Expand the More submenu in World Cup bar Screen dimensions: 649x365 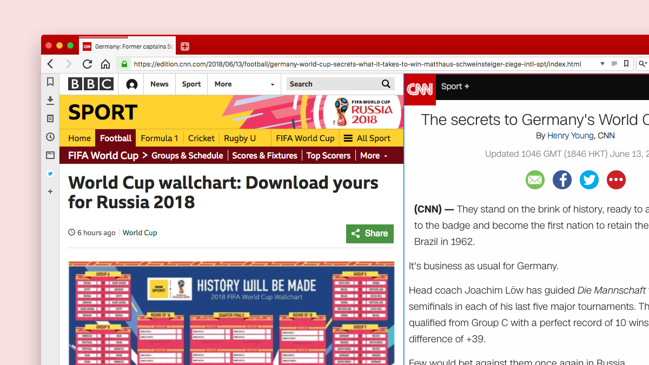[374, 156]
